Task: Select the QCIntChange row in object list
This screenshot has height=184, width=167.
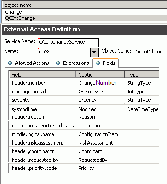Action: click(x=85, y=18)
